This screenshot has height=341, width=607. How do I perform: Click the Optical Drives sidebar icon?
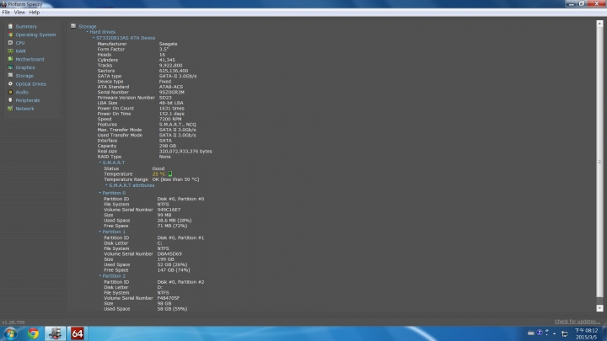coord(10,83)
